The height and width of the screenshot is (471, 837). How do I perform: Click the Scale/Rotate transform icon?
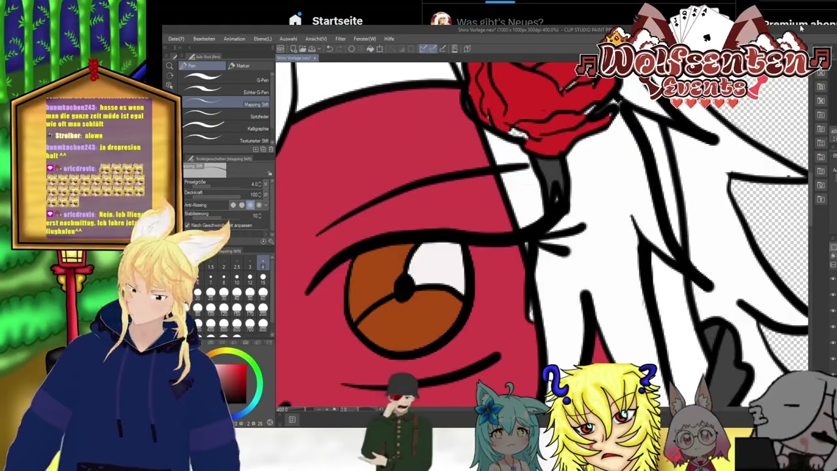click(379, 48)
